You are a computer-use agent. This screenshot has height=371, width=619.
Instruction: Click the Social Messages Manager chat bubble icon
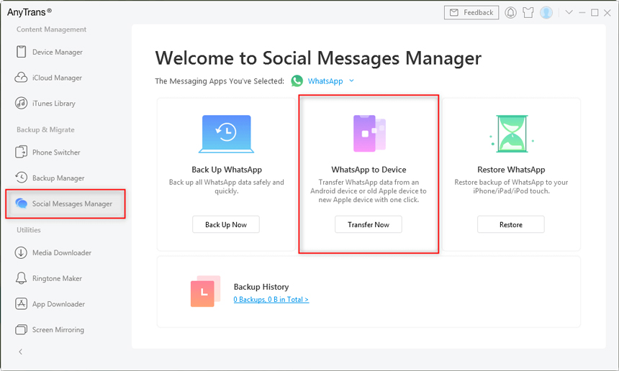click(21, 203)
